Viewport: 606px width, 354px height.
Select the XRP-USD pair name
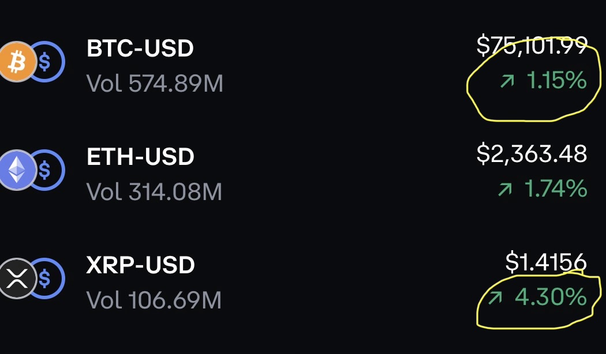click(x=140, y=265)
